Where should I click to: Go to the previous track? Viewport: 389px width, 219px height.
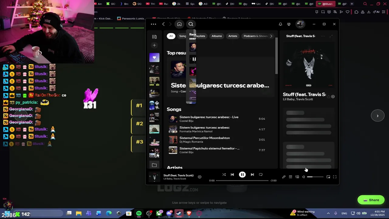pos(232,175)
